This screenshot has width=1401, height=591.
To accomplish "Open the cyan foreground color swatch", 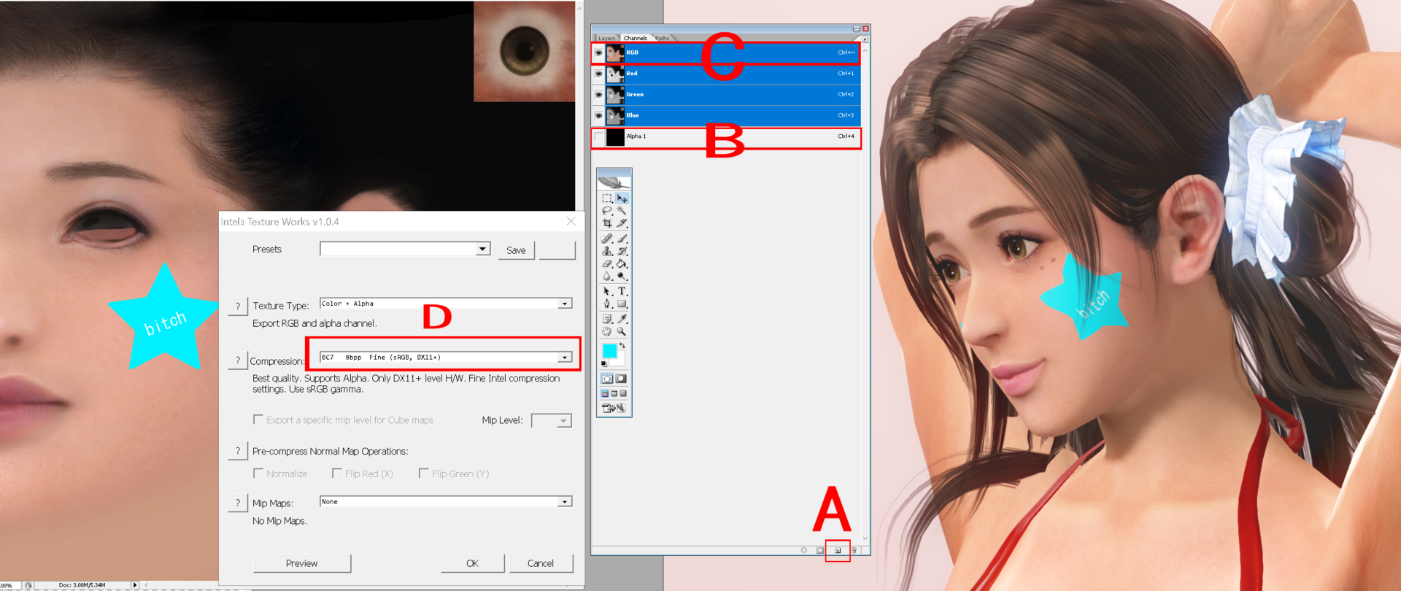I will pos(609,351).
